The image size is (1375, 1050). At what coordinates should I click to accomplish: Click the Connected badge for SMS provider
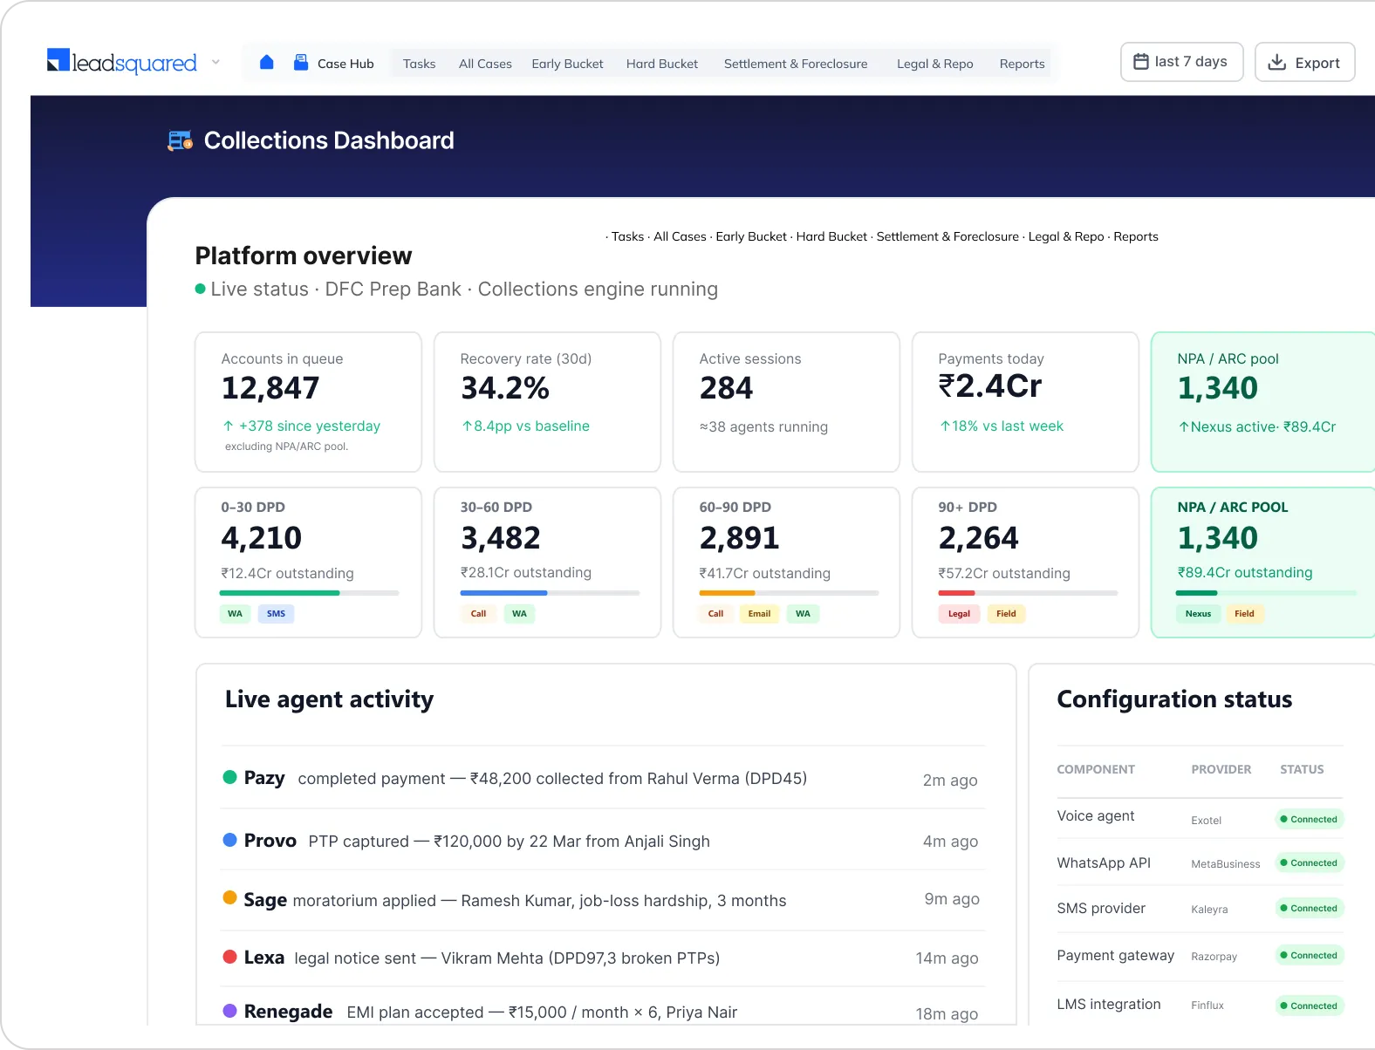click(1310, 908)
